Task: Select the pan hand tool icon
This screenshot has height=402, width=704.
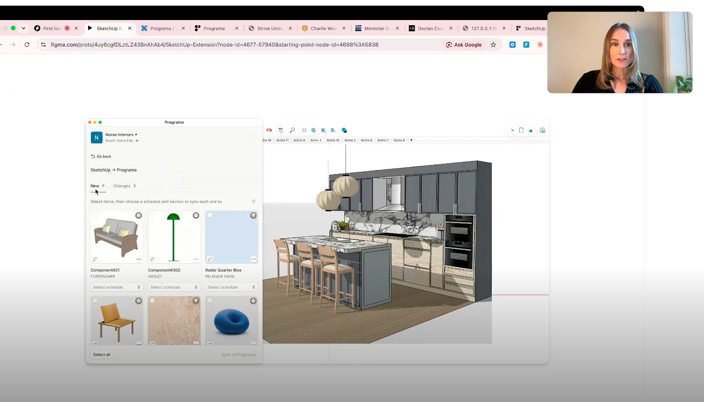Action: (x=281, y=130)
